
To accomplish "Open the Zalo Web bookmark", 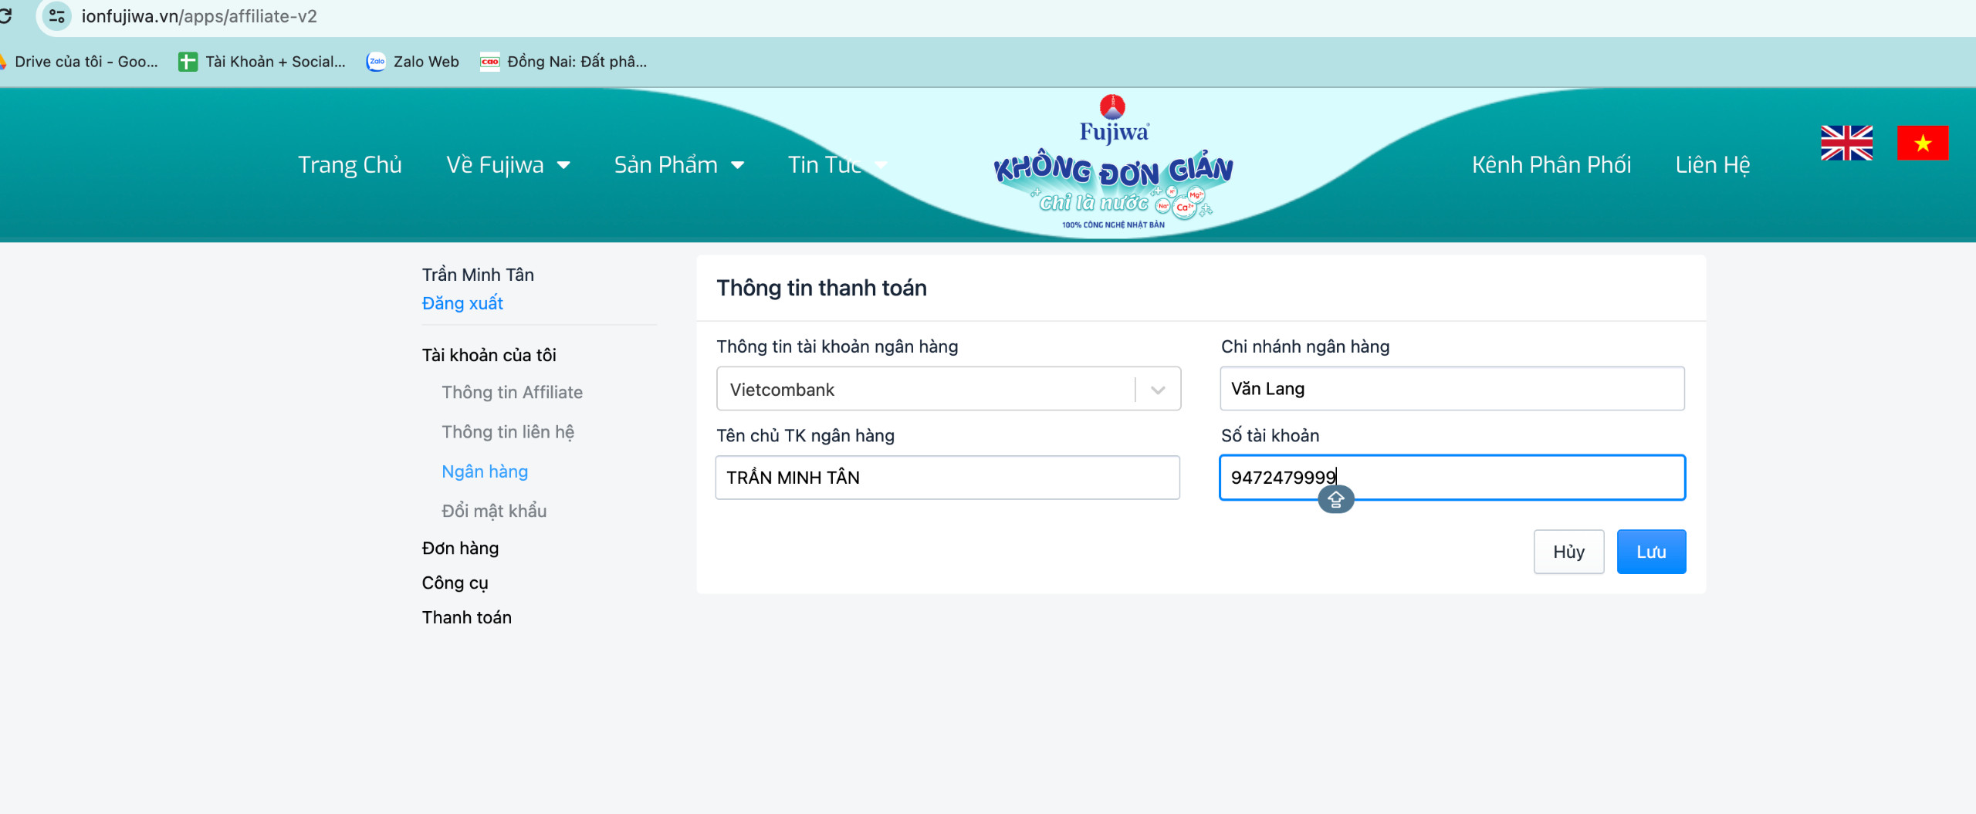I will [413, 62].
